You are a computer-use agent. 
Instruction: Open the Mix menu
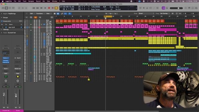44,1
